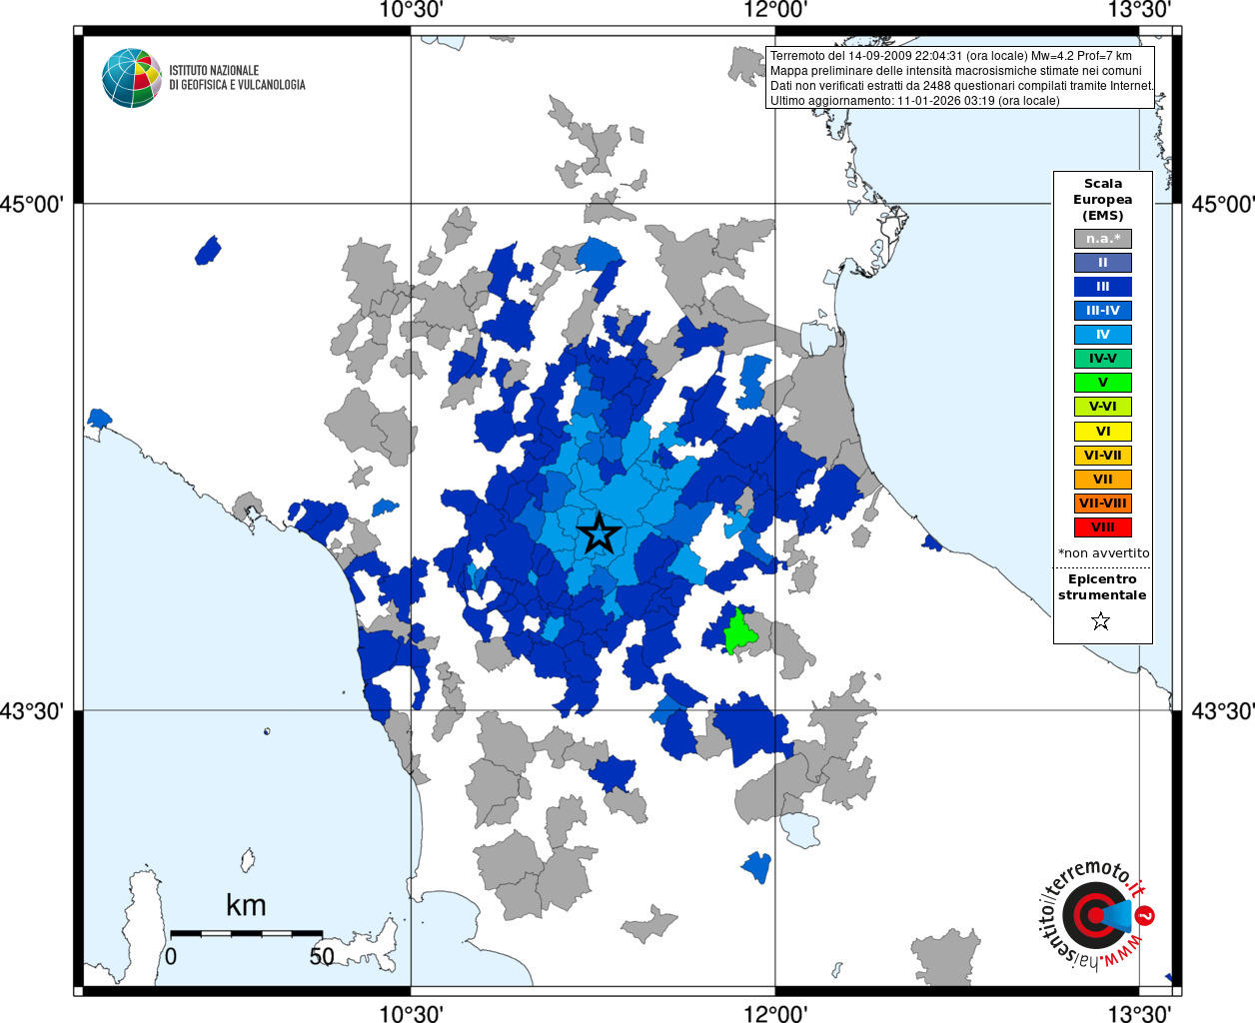Click the earthquake info text box

pos(961,78)
